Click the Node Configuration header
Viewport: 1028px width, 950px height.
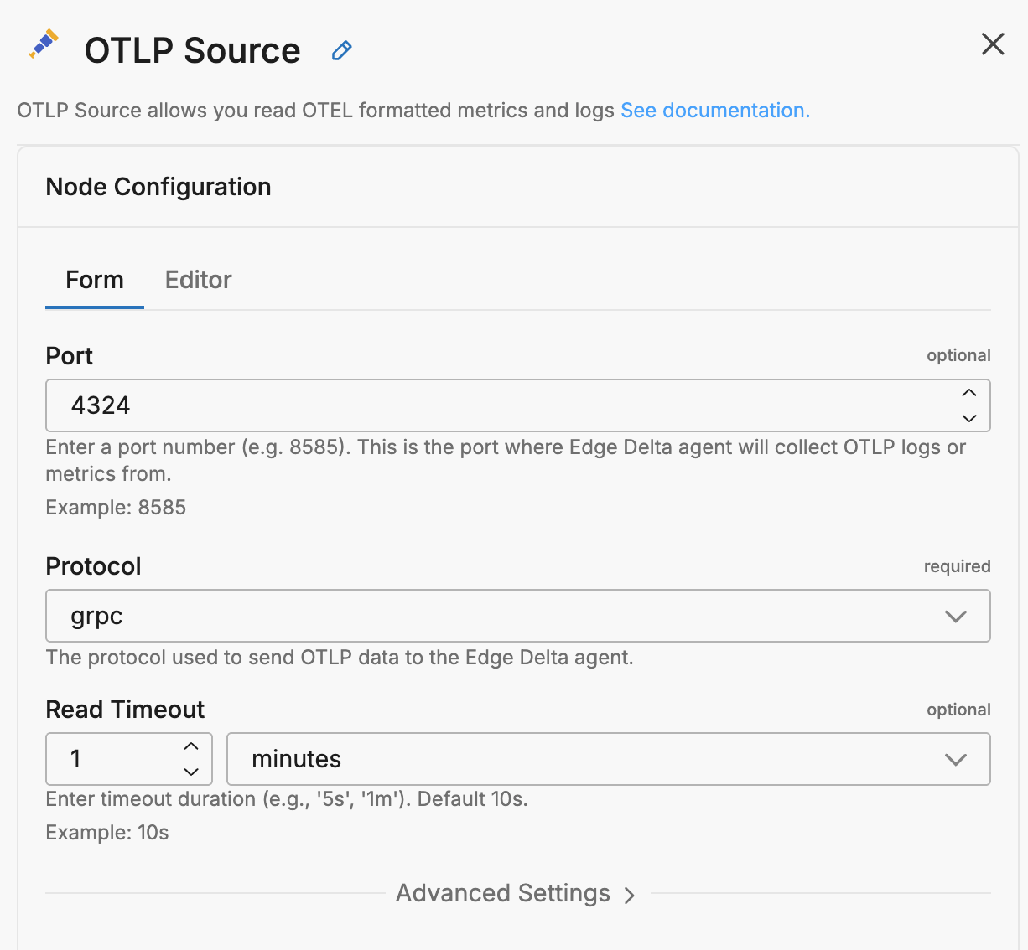158,187
